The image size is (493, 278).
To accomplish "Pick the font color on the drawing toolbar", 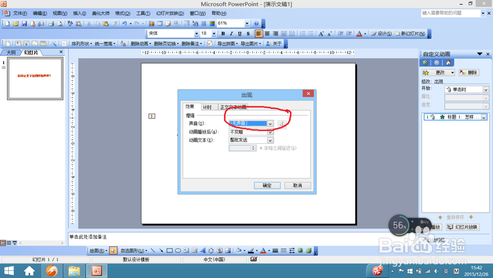I will tap(263, 250).
